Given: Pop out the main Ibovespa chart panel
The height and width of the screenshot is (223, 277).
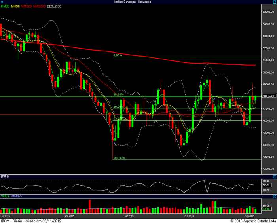Looking at the screenshot, I should [x=275, y=2].
